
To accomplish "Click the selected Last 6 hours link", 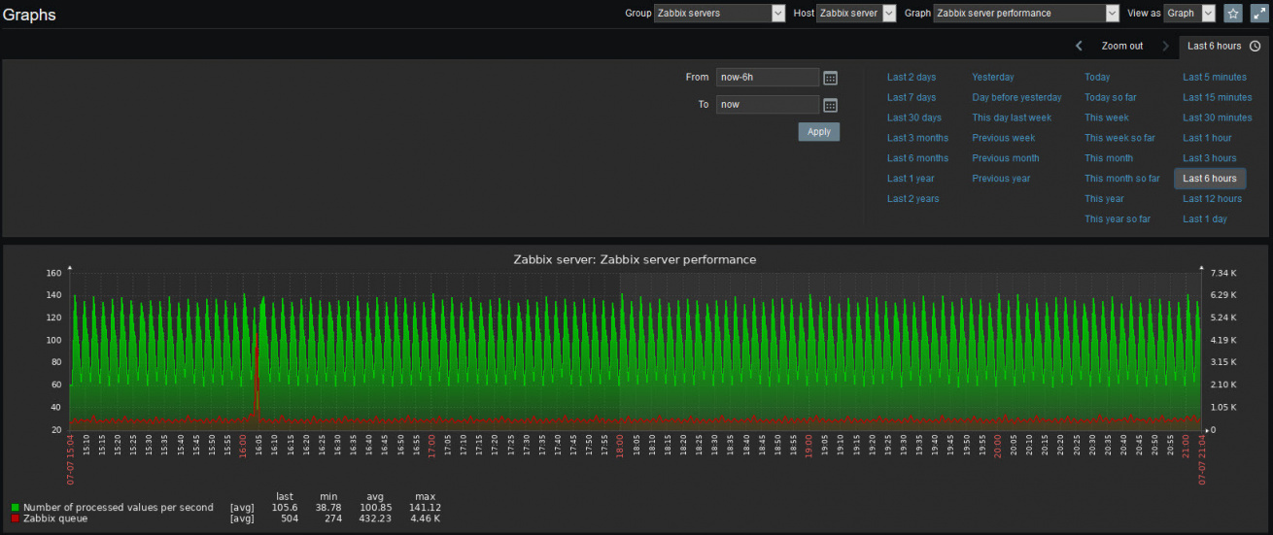I will (1210, 179).
